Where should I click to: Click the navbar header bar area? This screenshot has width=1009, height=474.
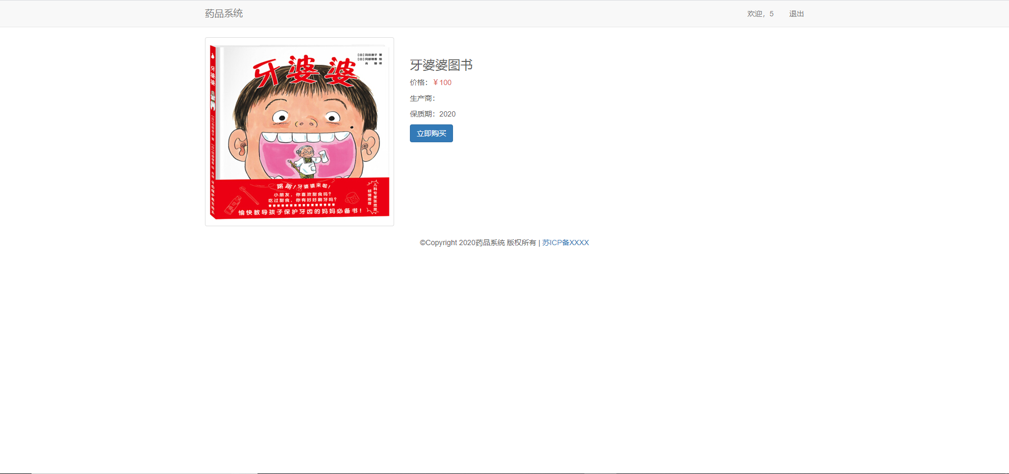[504, 13]
